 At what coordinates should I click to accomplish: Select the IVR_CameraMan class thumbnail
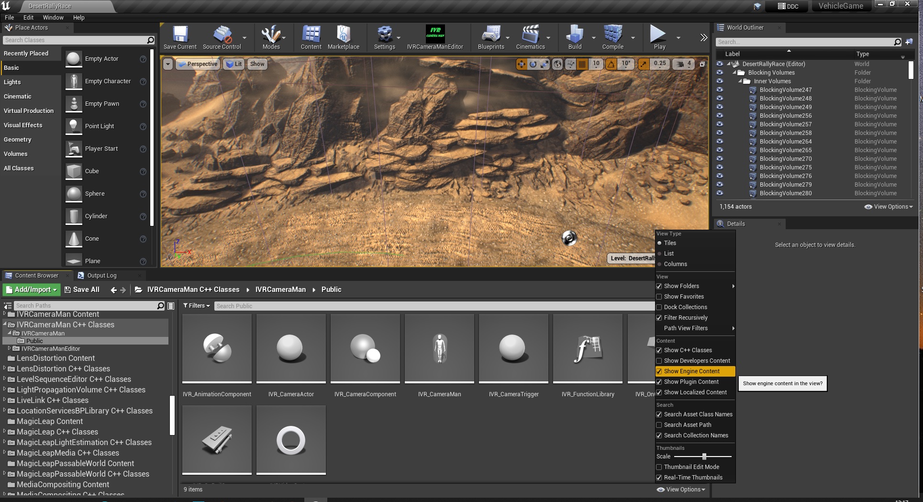point(439,348)
